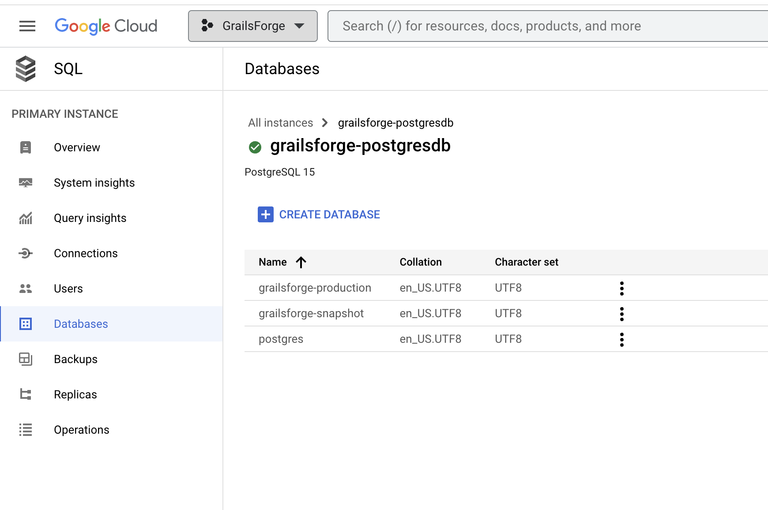Image resolution: width=768 pixels, height=510 pixels.
Task: Follow the All instances breadcrumb link
Action: coord(280,123)
